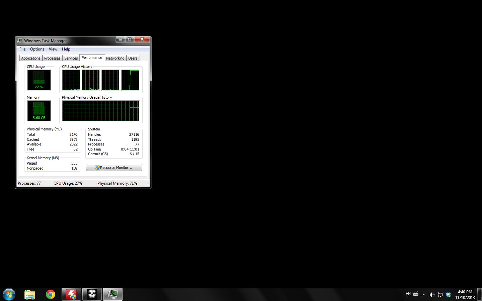Click the Resource Monitor button
The image size is (482, 301).
pos(114,168)
